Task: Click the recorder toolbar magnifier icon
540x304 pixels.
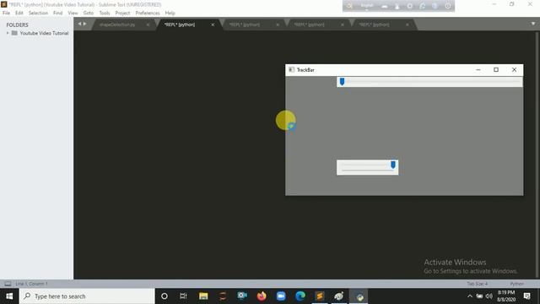Action: (x=349, y=6)
